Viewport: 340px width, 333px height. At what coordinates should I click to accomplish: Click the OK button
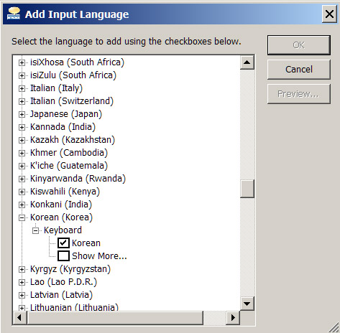pos(299,45)
